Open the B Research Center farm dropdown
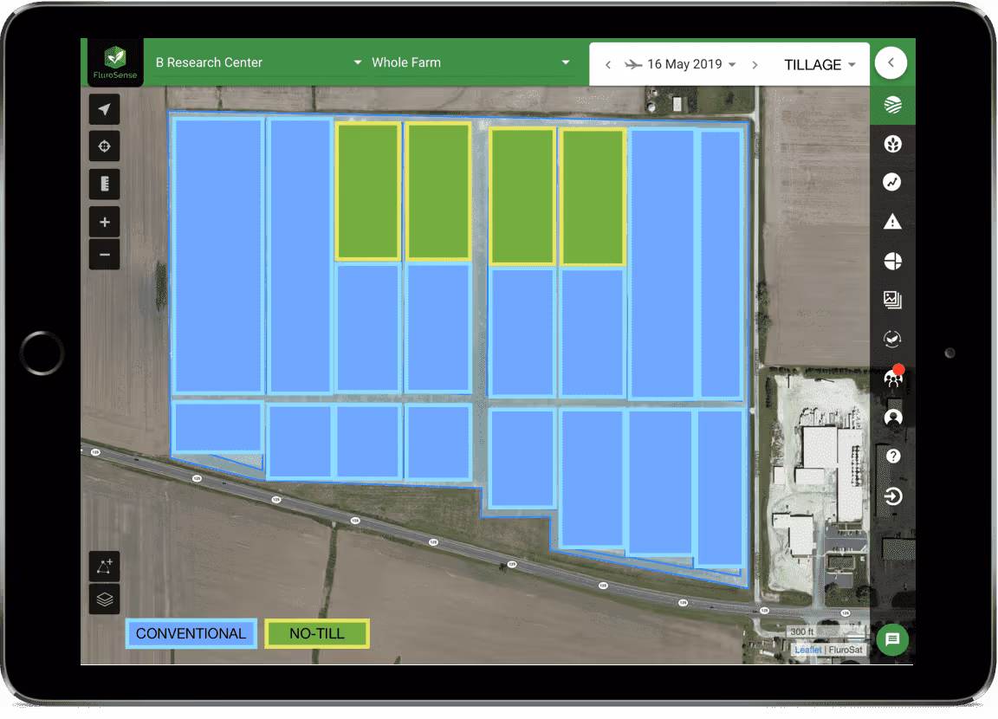 point(259,62)
